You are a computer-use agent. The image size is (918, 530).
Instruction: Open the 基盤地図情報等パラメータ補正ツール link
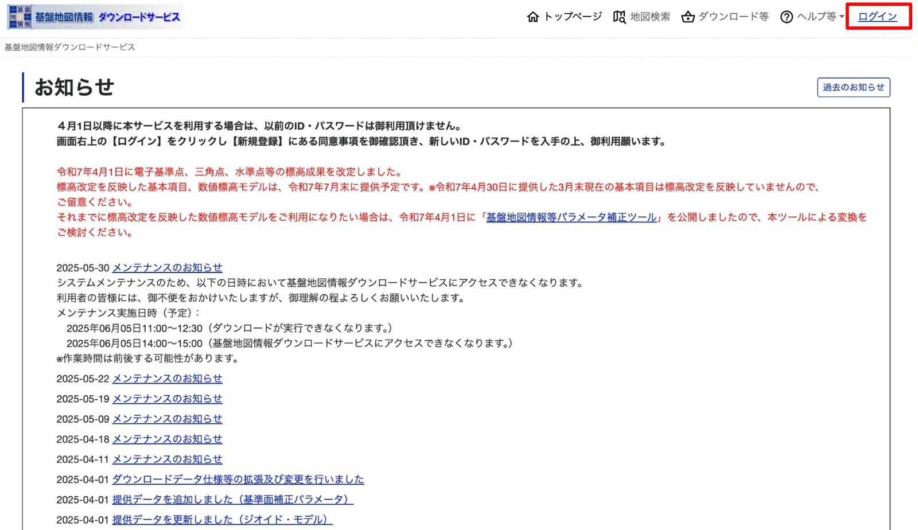(571, 217)
